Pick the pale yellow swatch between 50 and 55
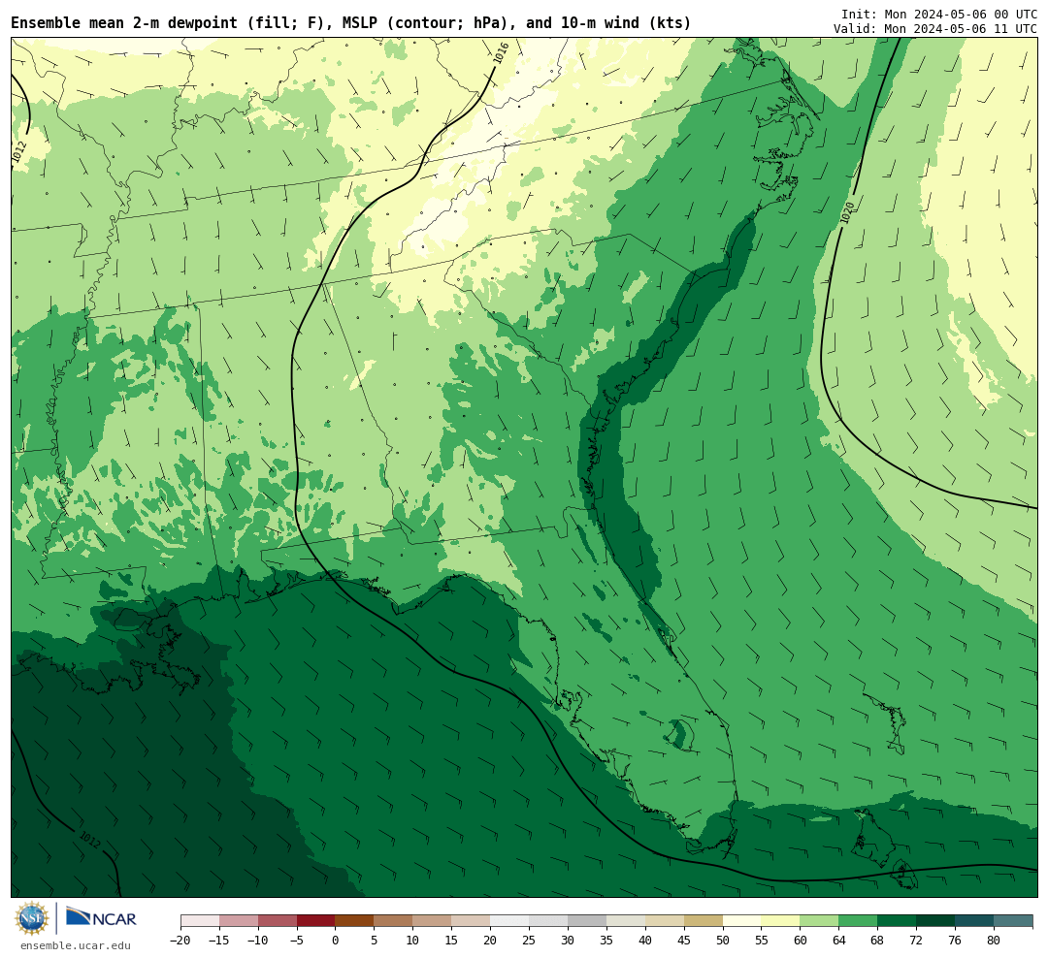The height and width of the screenshot is (958, 1048). [x=742, y=920]
